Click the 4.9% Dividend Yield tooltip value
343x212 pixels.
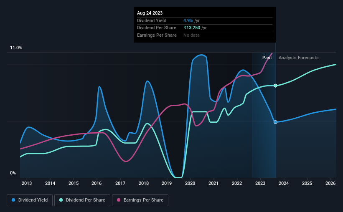pyautogui.click(x=188, y=20)
